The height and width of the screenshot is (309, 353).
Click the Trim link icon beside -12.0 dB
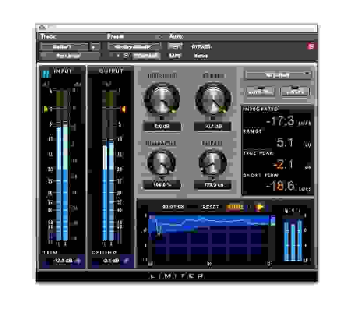[x=78, y=261]
